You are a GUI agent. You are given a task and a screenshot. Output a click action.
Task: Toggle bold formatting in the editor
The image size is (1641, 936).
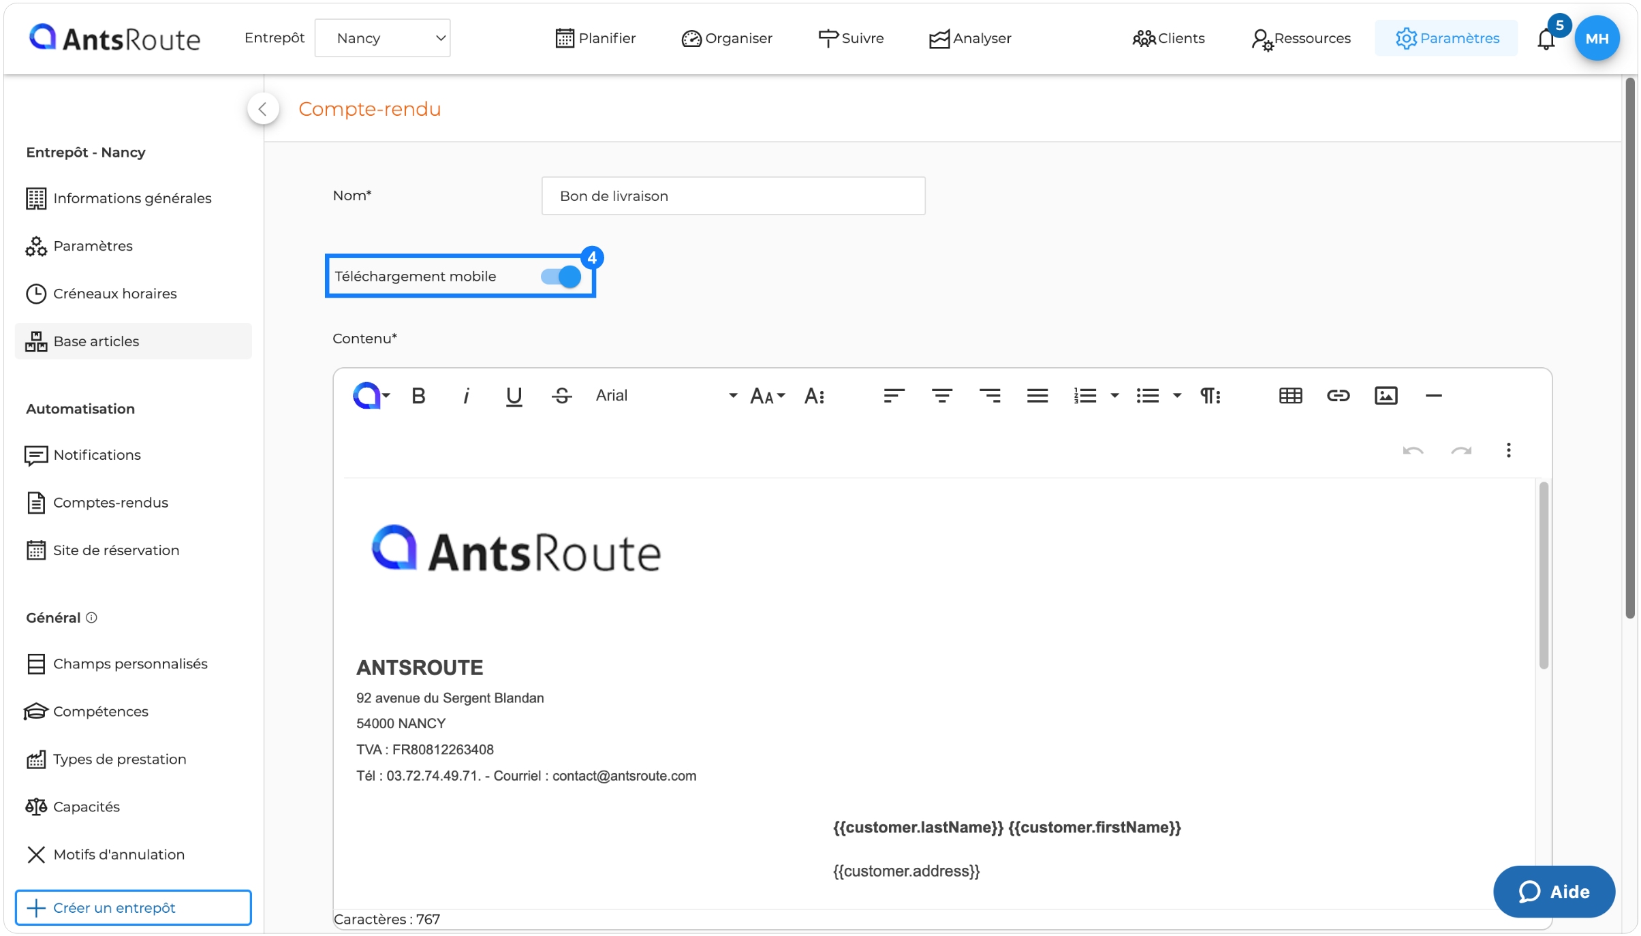coord(418,396)
